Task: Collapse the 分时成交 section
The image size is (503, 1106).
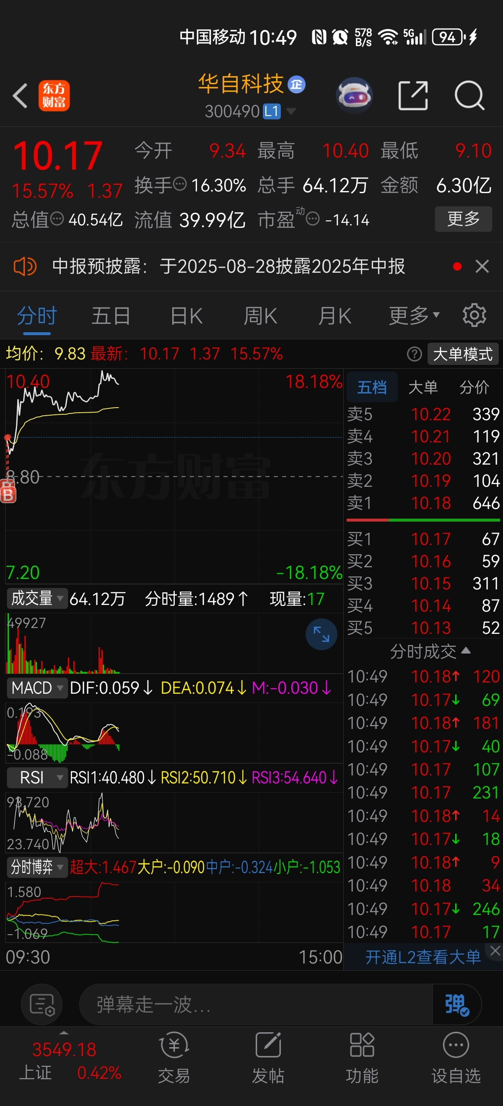Action: click(x=430, y=651)
